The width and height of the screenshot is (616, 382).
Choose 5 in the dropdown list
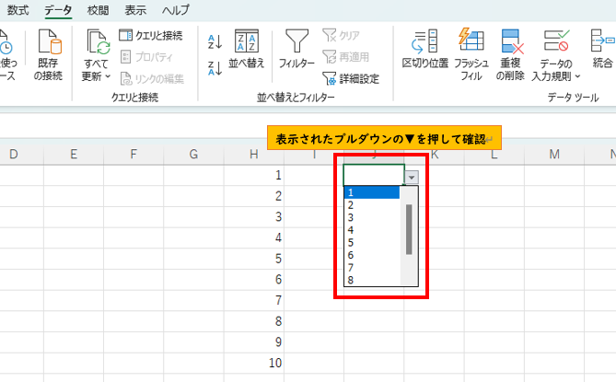pyautogui.click(x=372, y=243)
